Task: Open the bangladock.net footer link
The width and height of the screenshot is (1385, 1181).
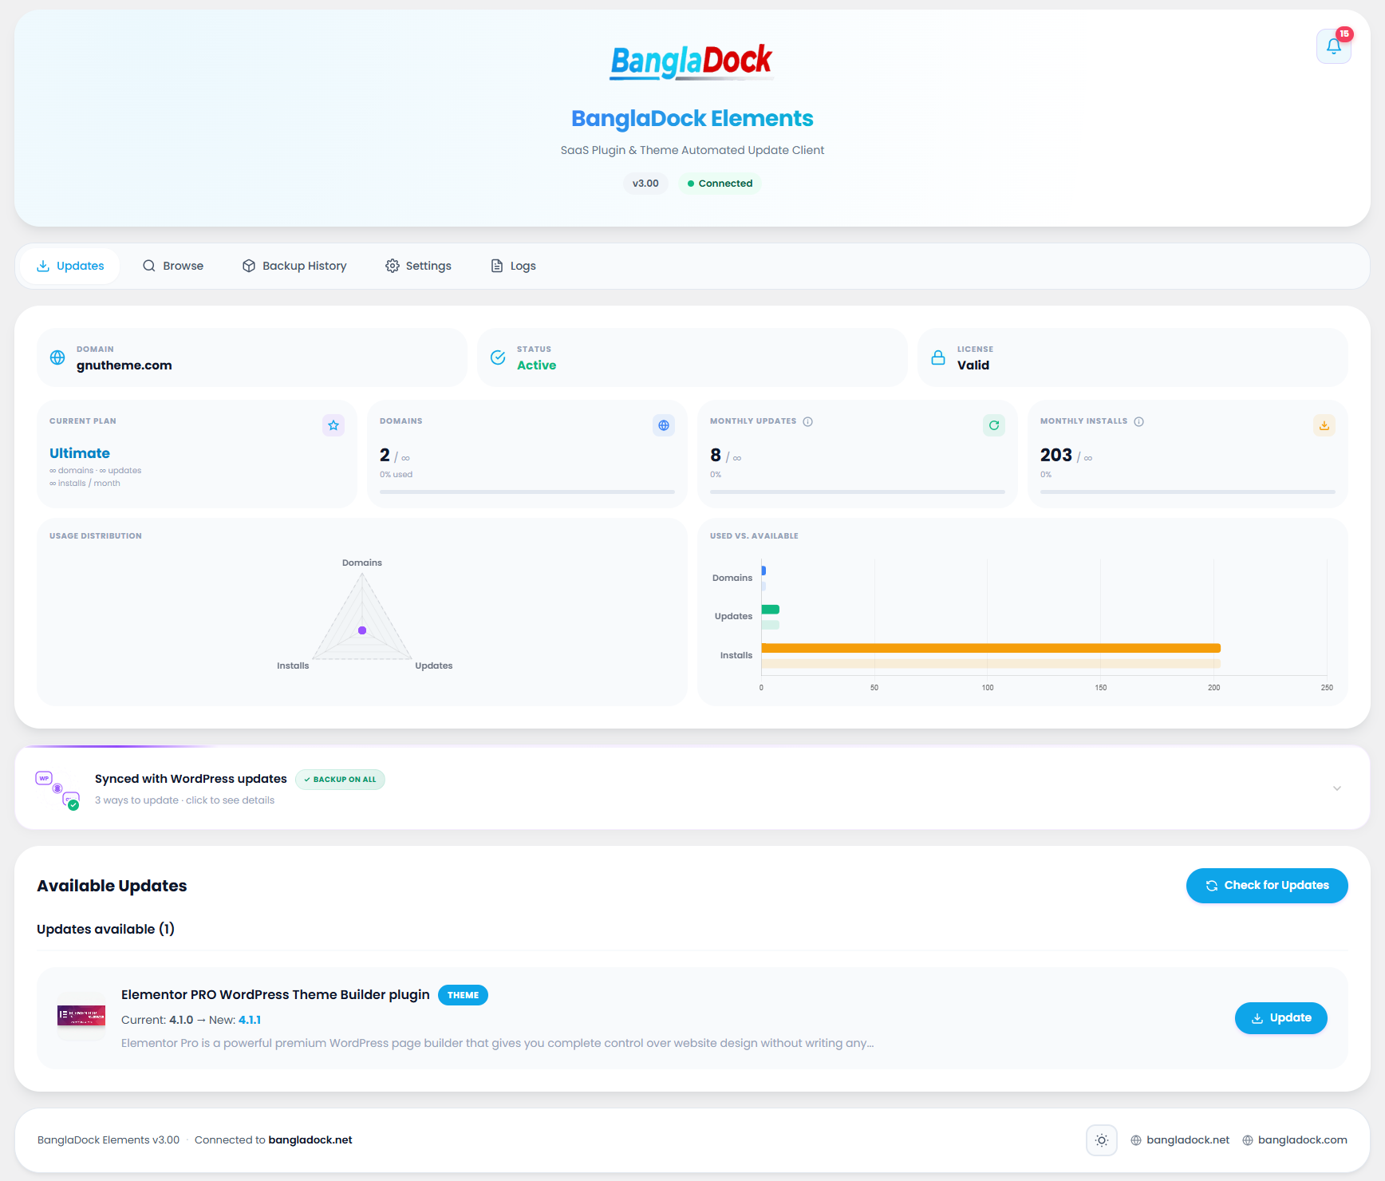Action: click(1180, 1140)
